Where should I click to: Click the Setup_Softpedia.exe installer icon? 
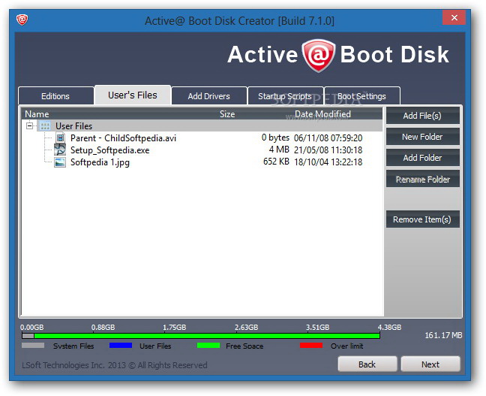coord(60,150)
